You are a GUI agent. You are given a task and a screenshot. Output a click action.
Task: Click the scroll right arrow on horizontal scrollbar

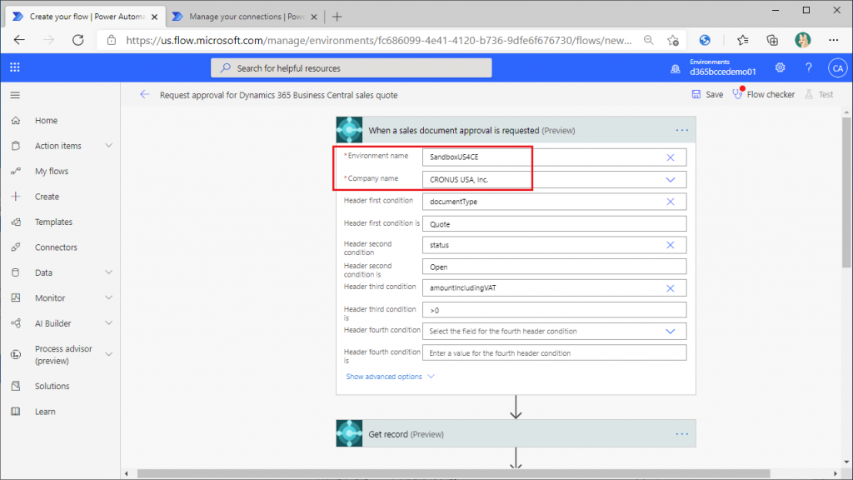pos(835,473)
